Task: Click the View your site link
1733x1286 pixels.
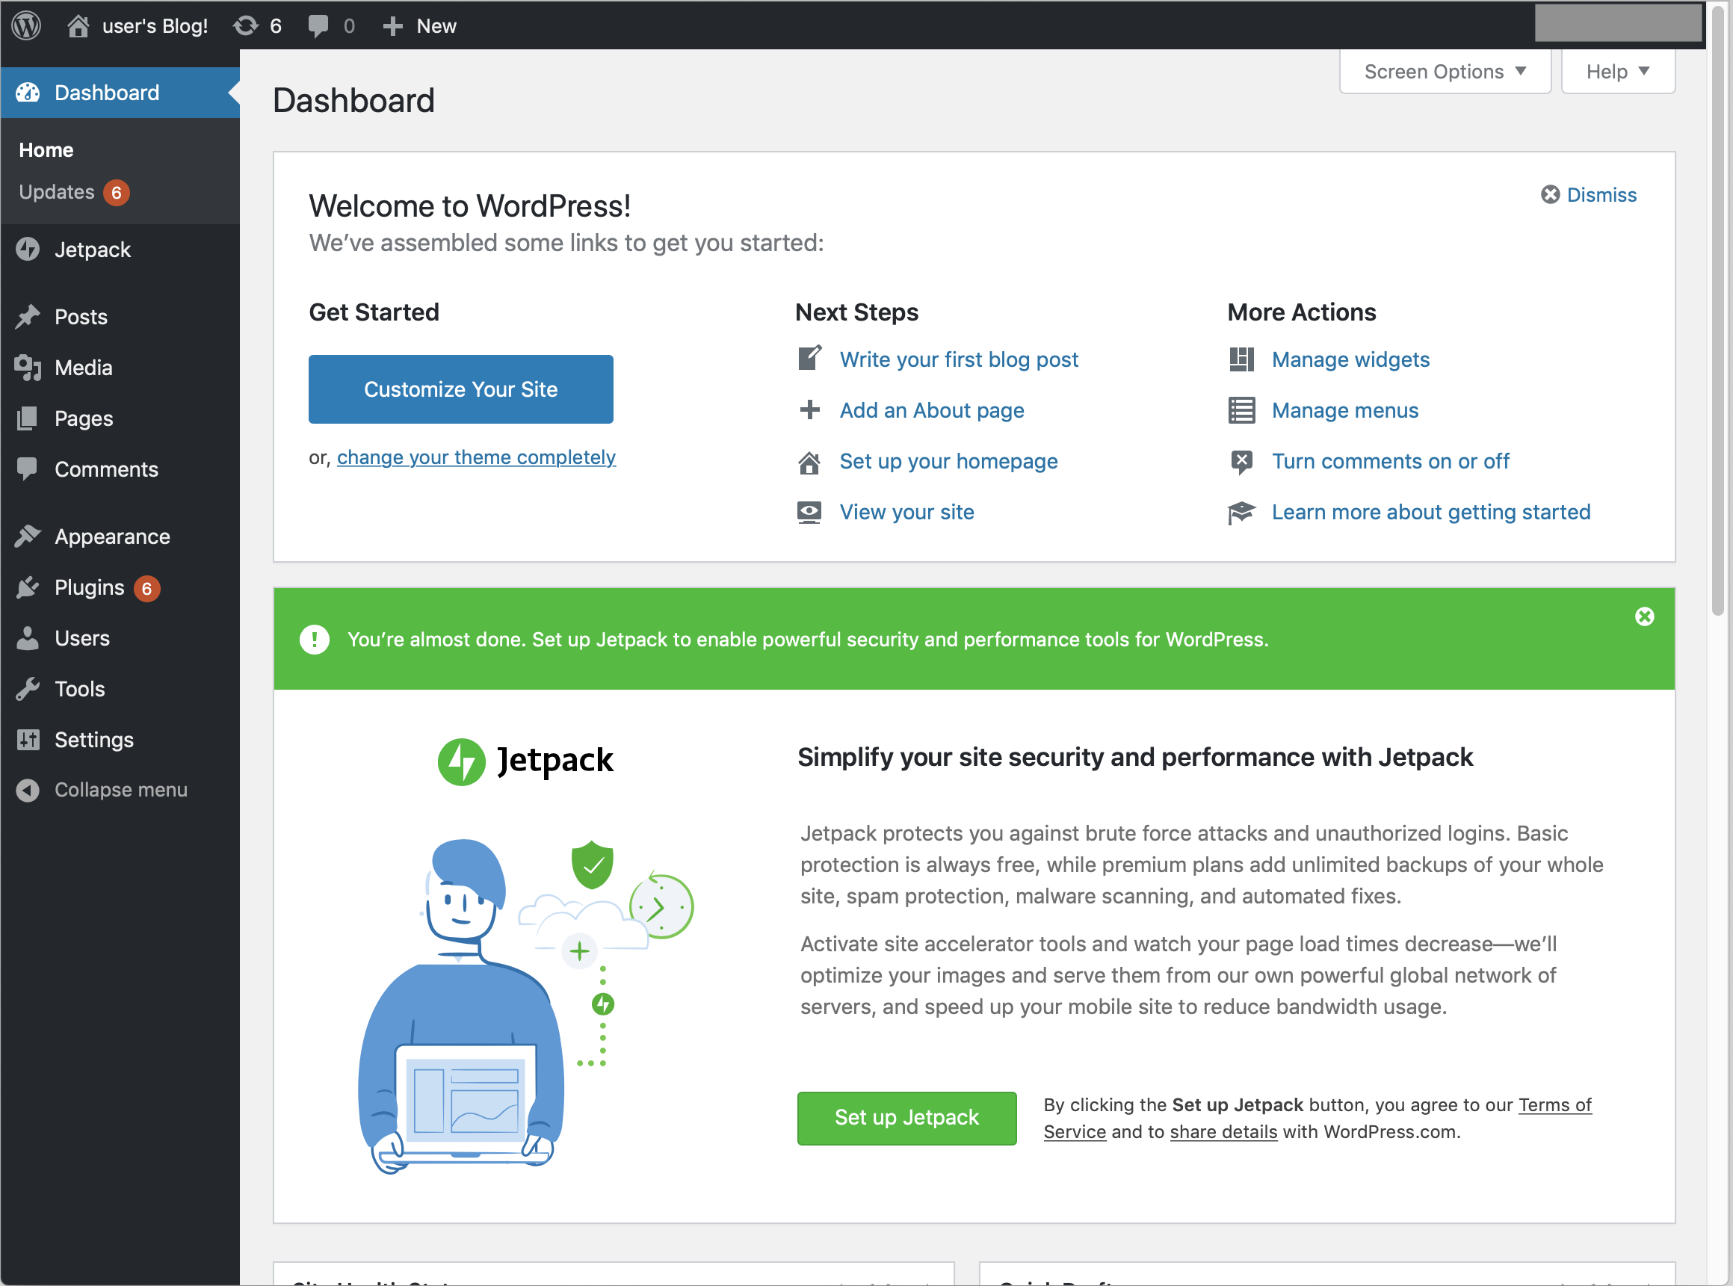Action: click(907, 512)
